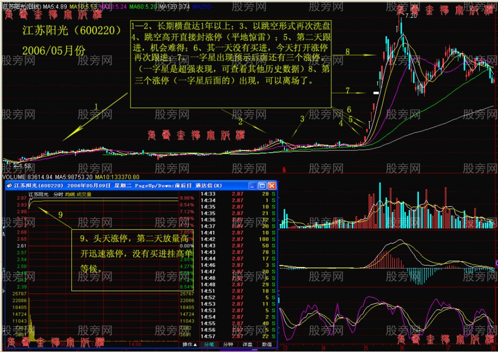
Task: Click the month 5 timeline marker
Action: pos(366,348)
